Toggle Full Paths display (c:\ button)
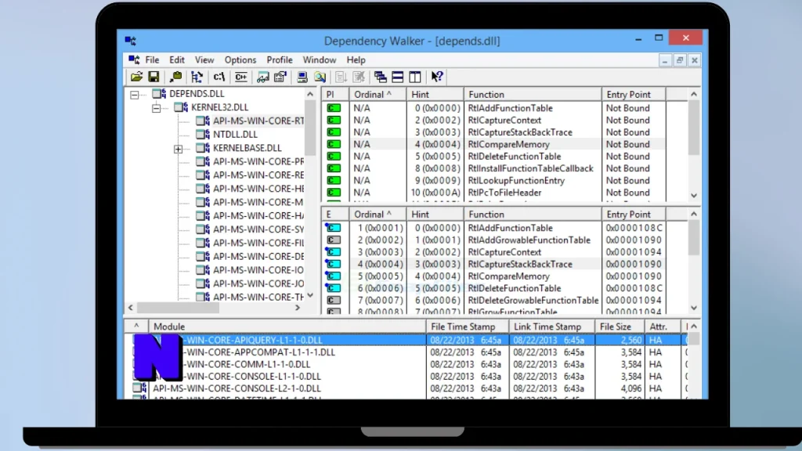 coord(219,77)
